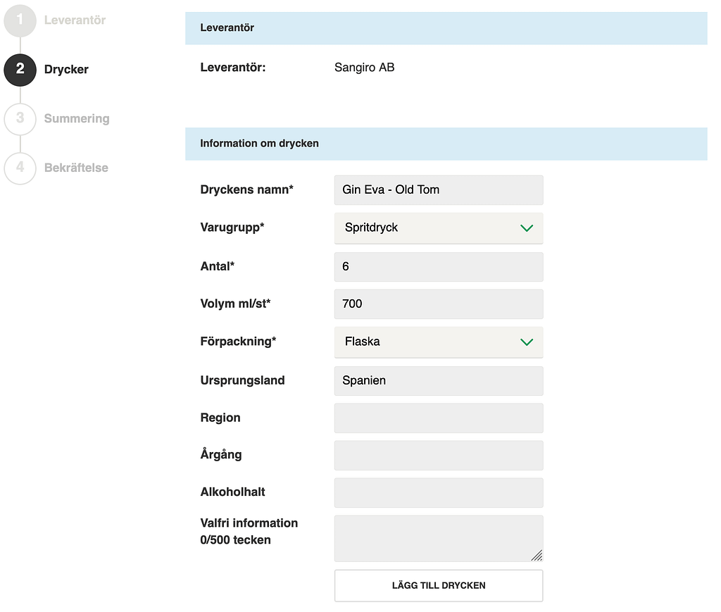
Task: Click the empty Region field
Action: (438, 418)
